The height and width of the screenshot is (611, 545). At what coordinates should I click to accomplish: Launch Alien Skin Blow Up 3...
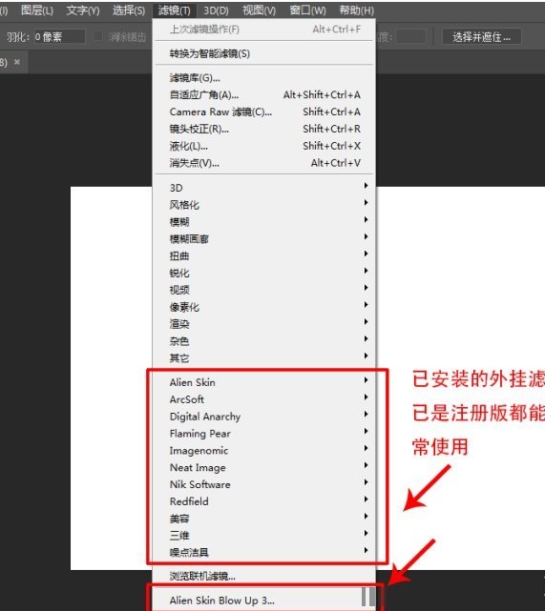coord(264,601)
